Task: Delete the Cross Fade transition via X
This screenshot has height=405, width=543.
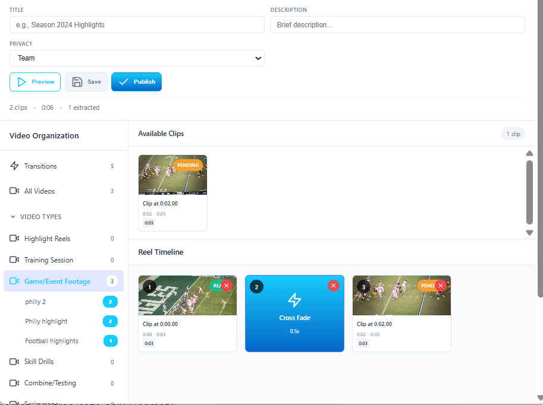Action: (334, 286)
